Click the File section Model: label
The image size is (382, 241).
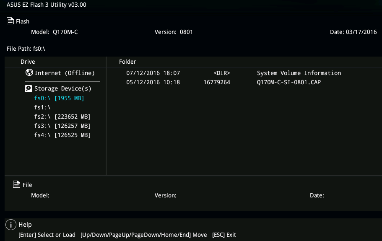click(x=40, y=195)
